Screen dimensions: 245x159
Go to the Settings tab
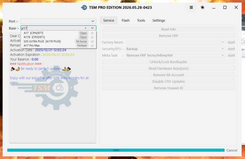pyautogui.click(x=158, y=20)
